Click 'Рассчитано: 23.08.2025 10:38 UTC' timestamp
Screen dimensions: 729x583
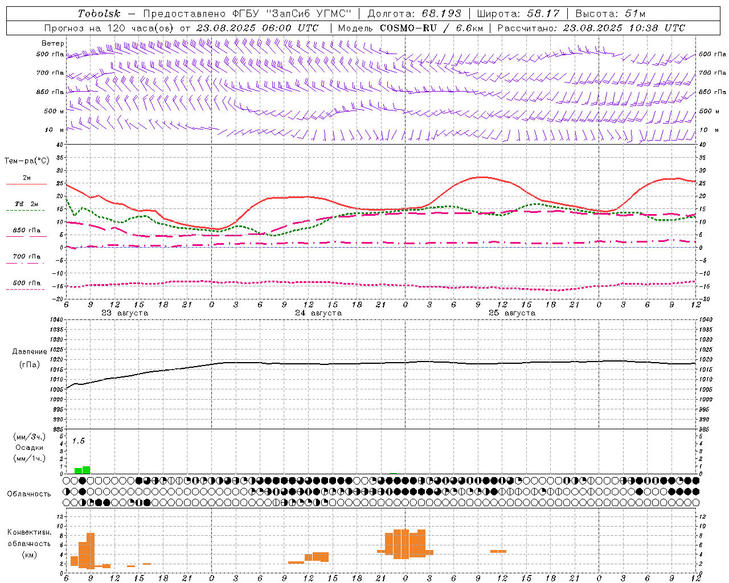coord(591,28)
